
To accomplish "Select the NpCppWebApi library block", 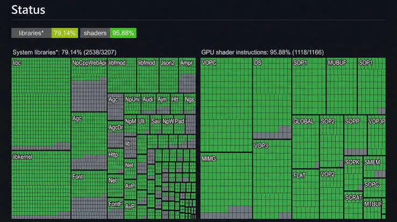I will (x=89, y=85).
